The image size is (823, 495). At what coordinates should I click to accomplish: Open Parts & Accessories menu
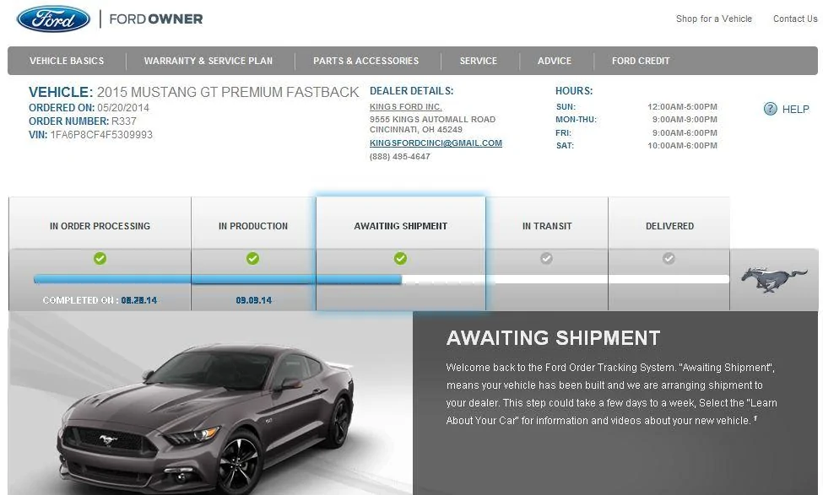click(x=365, y=61)
